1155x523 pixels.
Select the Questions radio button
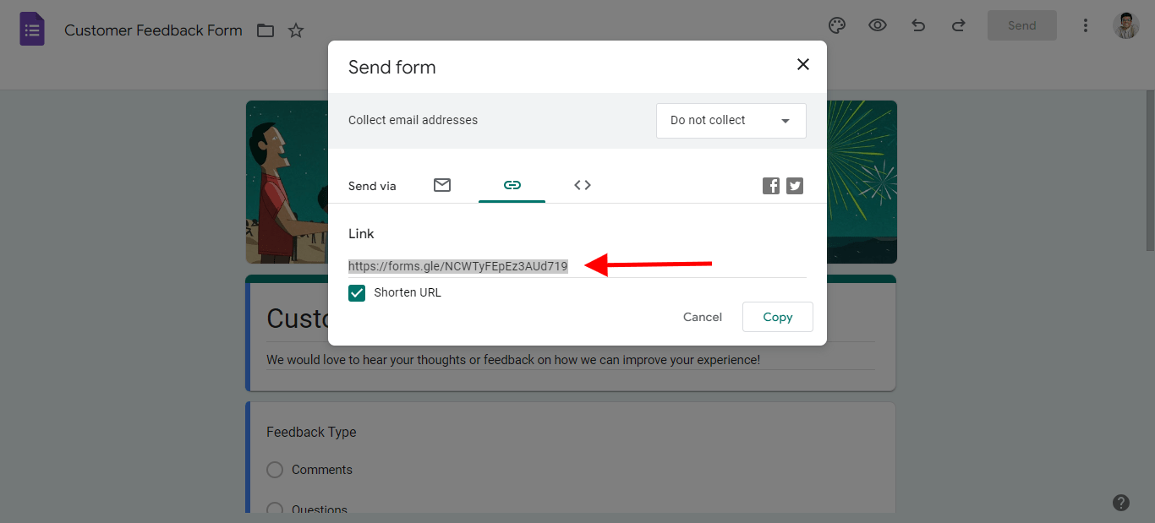[x=274, y=508]
